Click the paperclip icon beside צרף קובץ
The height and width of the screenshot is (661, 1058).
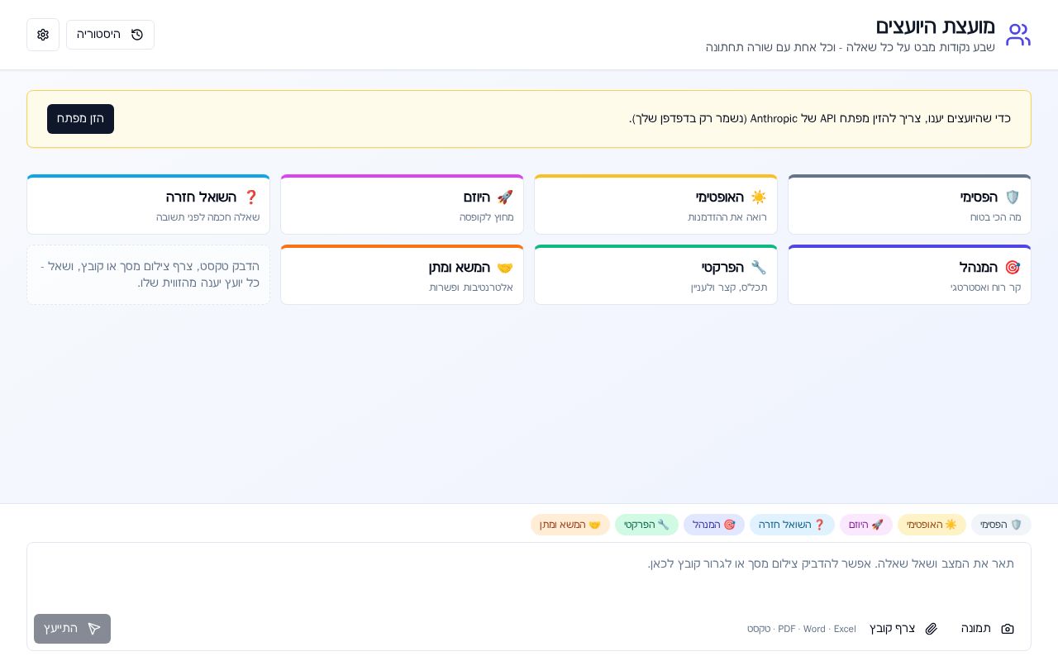(x=932, y=629)
